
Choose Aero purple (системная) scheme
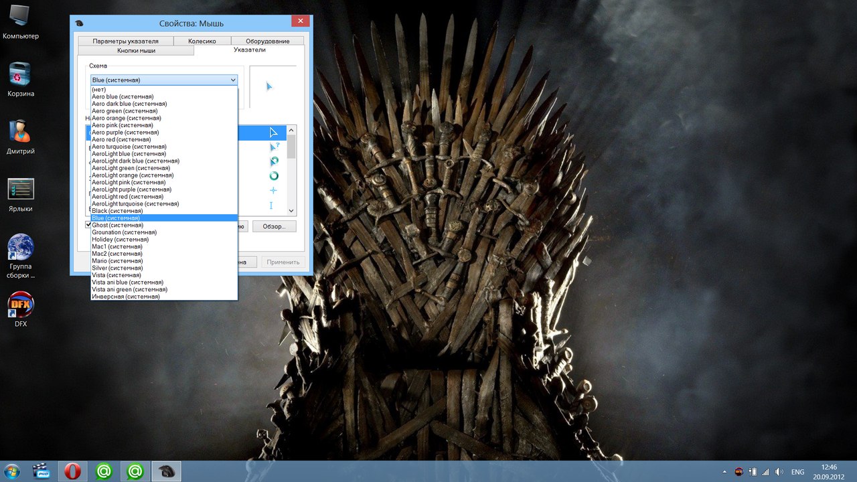click(164, 133)
